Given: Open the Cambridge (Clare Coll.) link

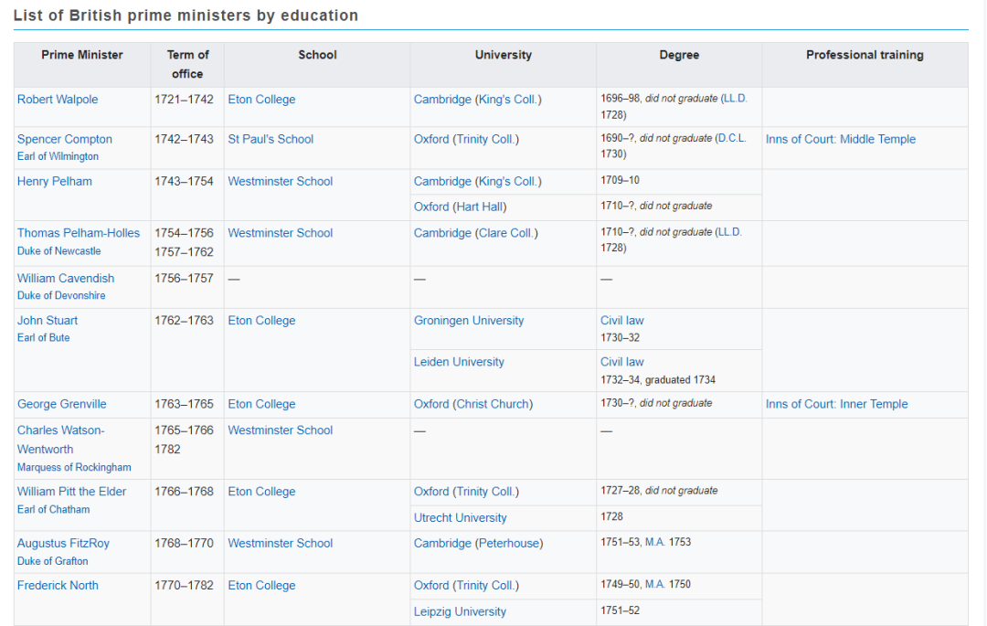Looking at the screenshot, I should (x=475, y=233).
